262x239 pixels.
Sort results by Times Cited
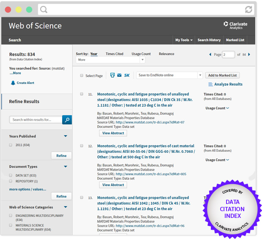click(114, 54)
